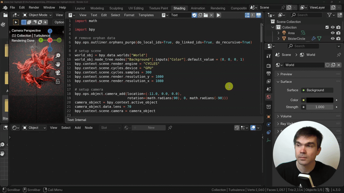344x193 pixels.
Task: Select the Zoom magnifier icon in the viewport
Action: click(x=58, y=55)
